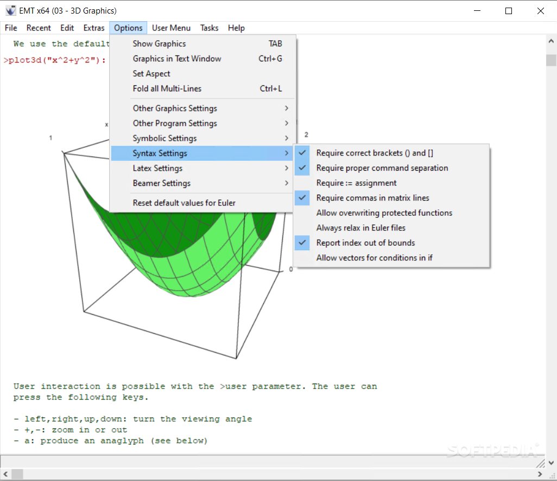Click the vertical scrollbar thumb

coord(551,60)
